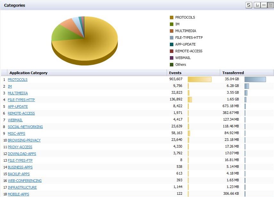This screenshot has width=274, height=197.
Task: Click the FILE-TYPES-HTTP legend color swatch
Action: click(x=171, y=38)
